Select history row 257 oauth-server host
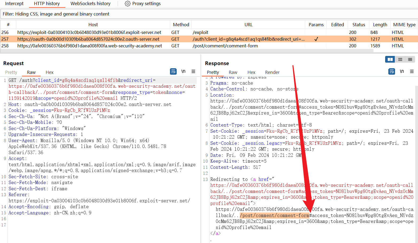 (88, 39)
